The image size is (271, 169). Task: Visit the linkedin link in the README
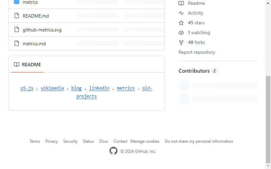[x=99, y=88]
